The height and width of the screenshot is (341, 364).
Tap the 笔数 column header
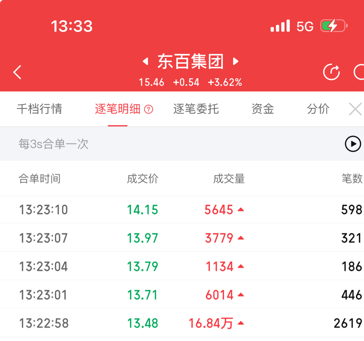click(352, 179)
